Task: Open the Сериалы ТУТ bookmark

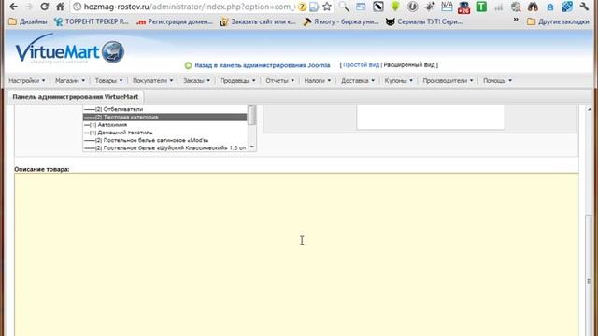Action: pos(423,21)
